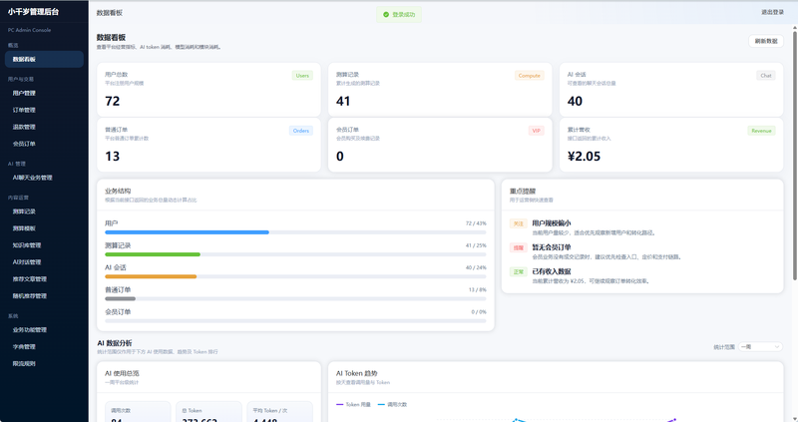Click the Compute tag on the 测算记录 card

click(530, 76)
